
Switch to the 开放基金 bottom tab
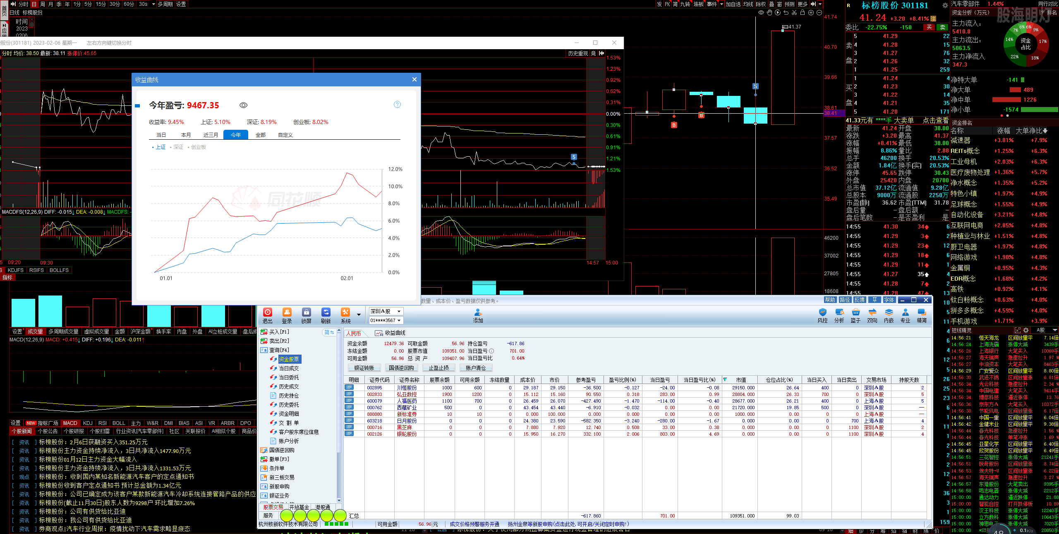tap(299, 507)
